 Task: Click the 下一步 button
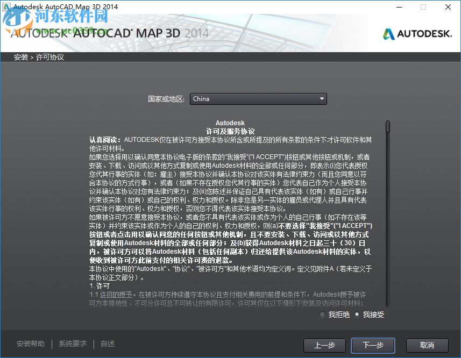(x=373, y=346)
